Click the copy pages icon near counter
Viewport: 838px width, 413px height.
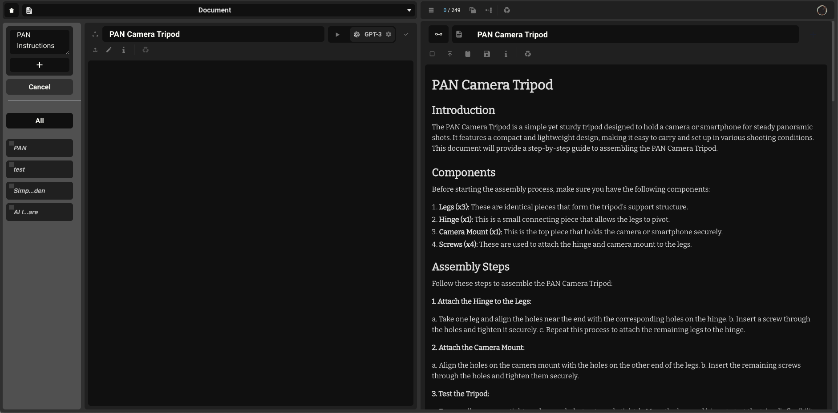tap(473, 10)
